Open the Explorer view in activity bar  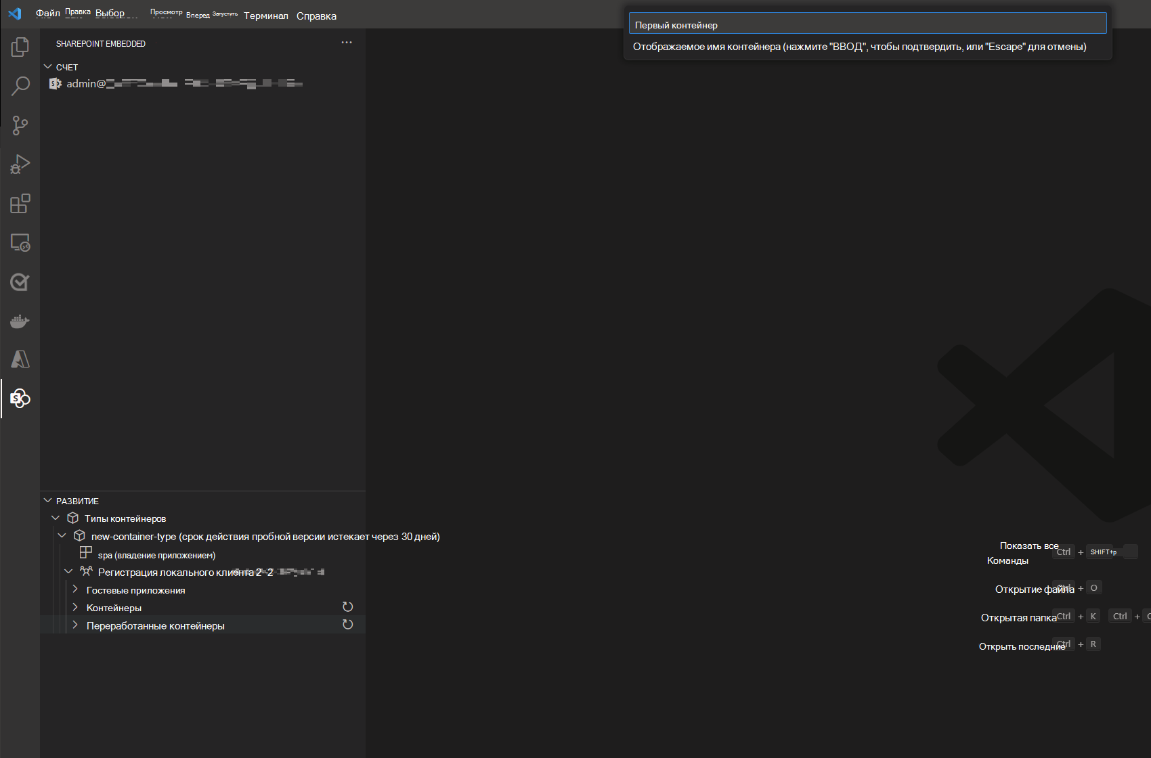pos(20,47)
